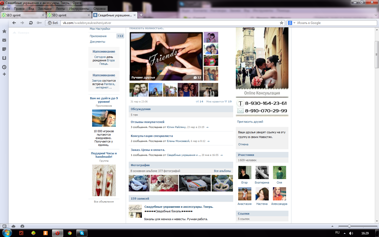Open the Файл menu
The height and width of the screenshot is (237, 379).
tap(6, 9)
